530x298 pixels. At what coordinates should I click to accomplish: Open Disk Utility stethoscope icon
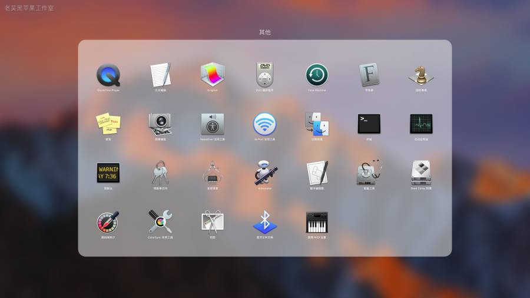[369, 173]
